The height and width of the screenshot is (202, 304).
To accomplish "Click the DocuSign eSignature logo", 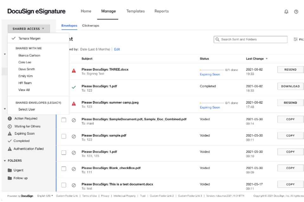I will point(36,11).
